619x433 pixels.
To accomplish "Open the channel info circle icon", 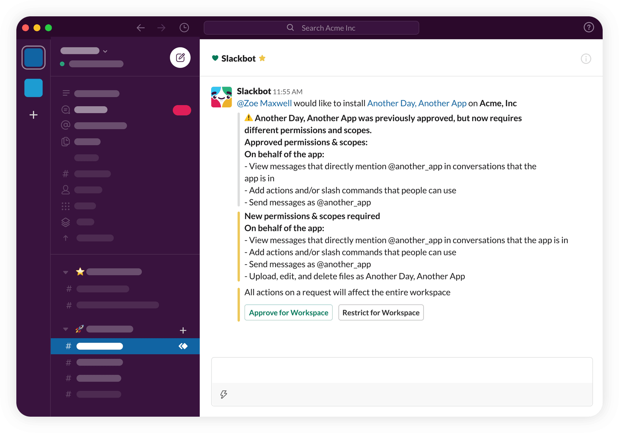I will pos(586,58).
